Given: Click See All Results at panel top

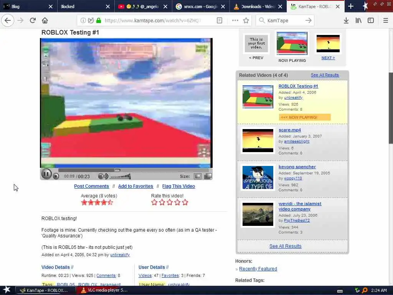Looking at the screenshot, I should pos(325,75).
